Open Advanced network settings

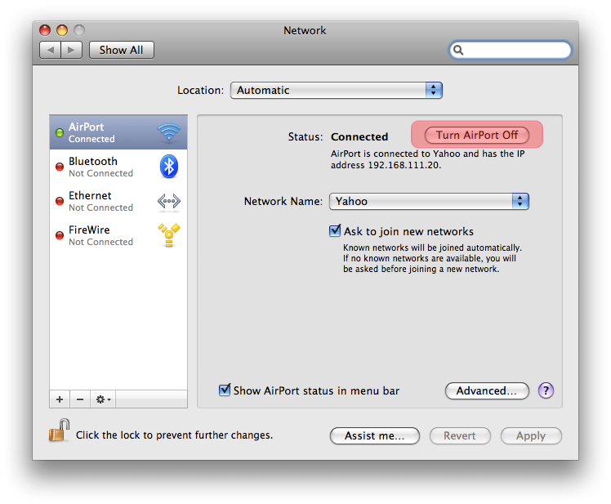[487, 390]
